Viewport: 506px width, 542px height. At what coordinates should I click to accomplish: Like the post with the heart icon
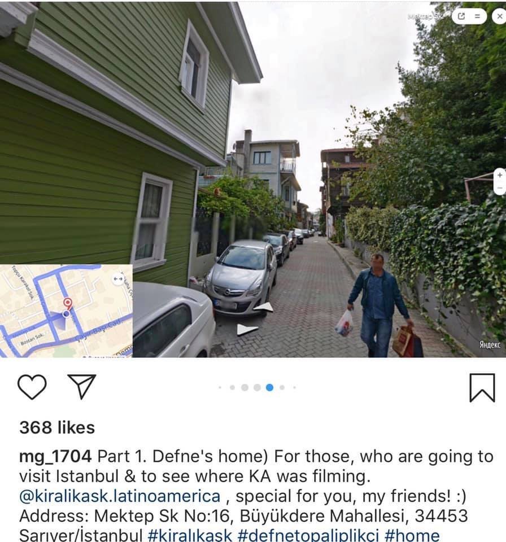[x=32, y=387]
